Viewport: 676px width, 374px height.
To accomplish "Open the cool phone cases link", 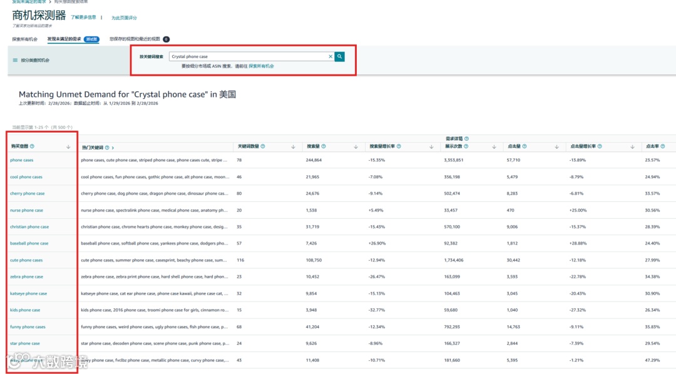I will tap(26, 176).
